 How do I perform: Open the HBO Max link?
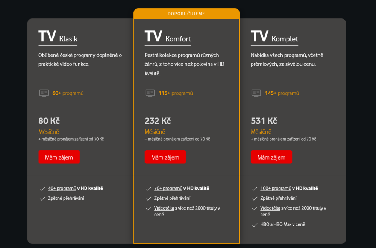click(282, 224)
